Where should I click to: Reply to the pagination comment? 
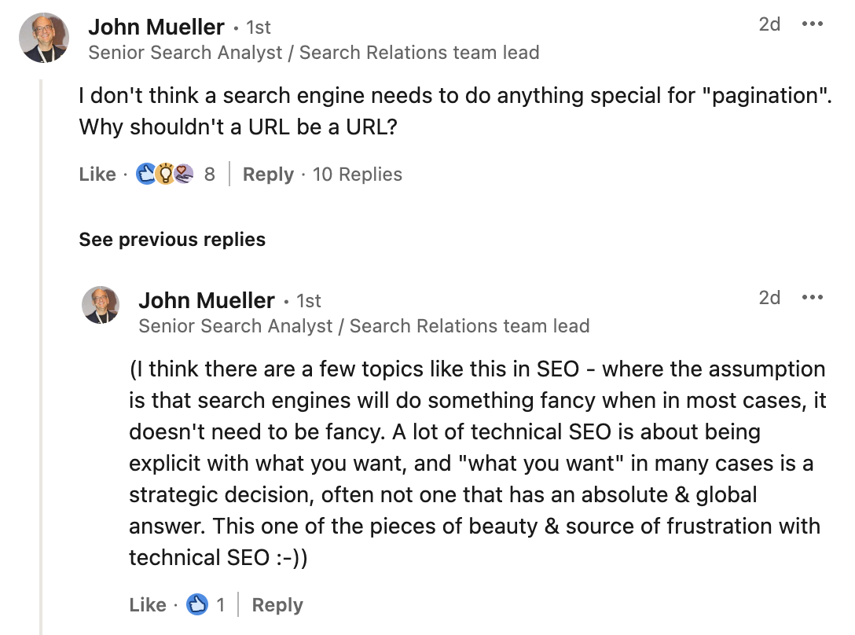pyautogui.click(x=268, y=174)
